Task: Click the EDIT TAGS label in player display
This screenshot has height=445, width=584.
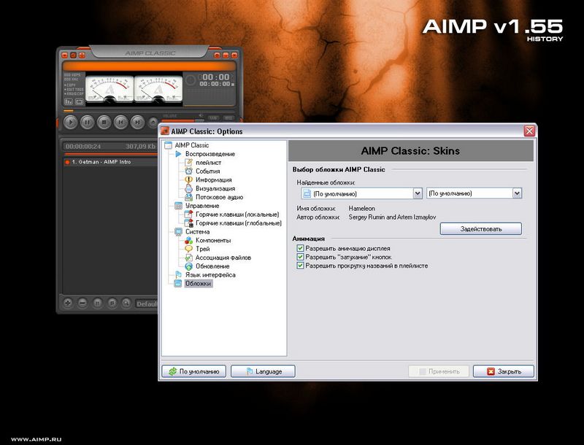Action: (x=74, y=89)
